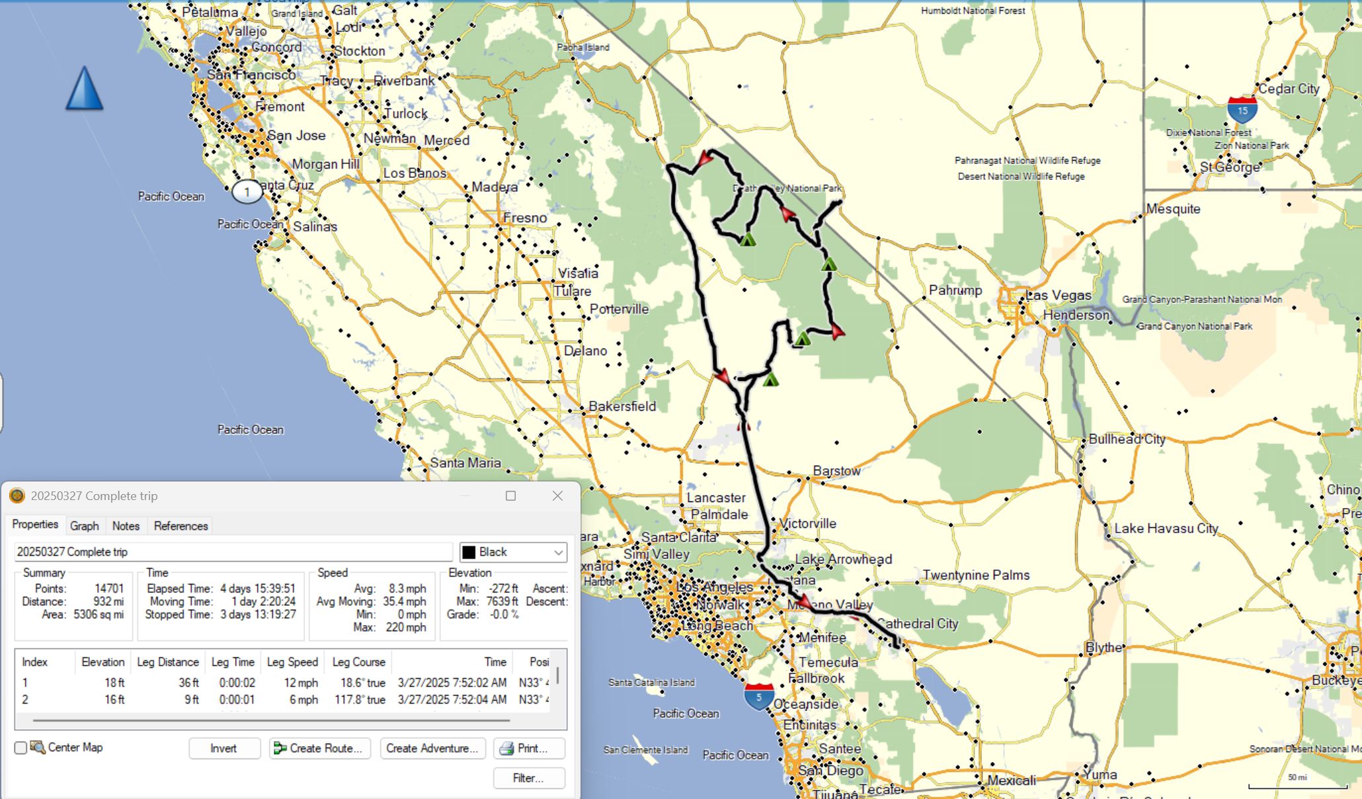Click the Center Map magnifier icon
Screen dimensions: 1362x799
[38, 747]
